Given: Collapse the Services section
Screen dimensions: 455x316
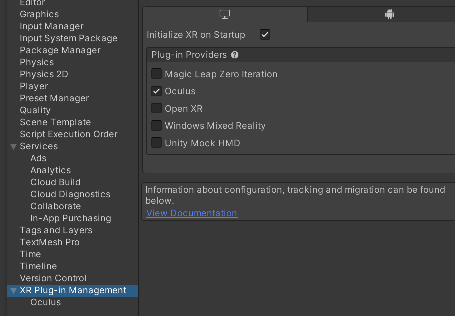Looking at the screenshot, I should point(13,146).
